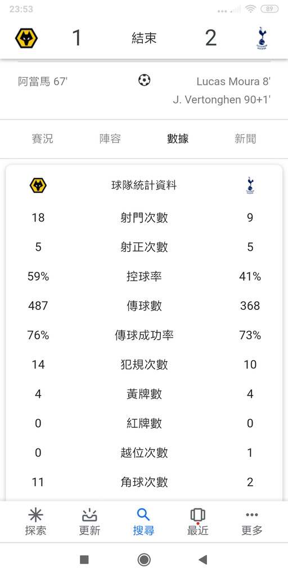Viewport: 288px width, 577px height.
Task: Tap the Android home circle button
Action: point(144,560)
